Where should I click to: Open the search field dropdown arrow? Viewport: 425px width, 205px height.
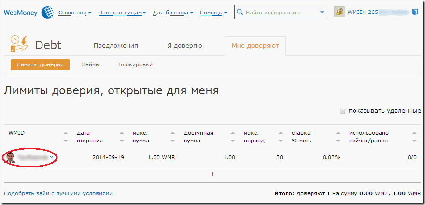point(322,13)
